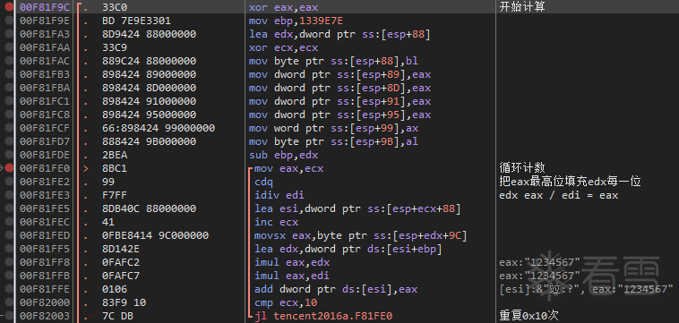
Task: Click the comment 开始计算
Action: 522,7
